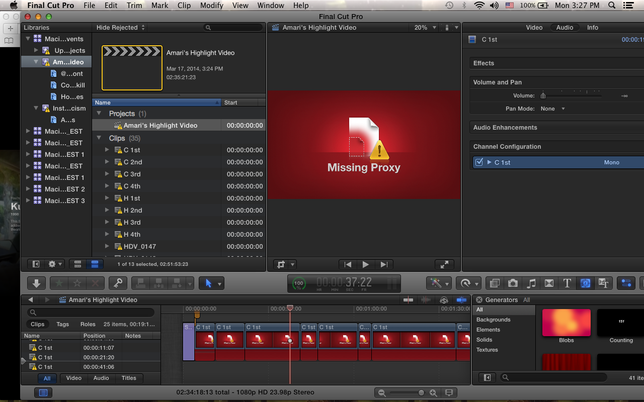Open the Mark menu
The width and height of the screenshot is (644, 402).
(160, 6)
